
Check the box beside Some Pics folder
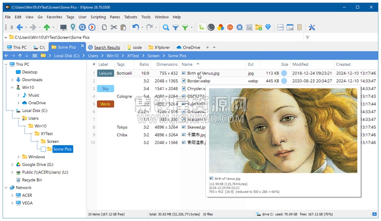click(x=43, y=149)
